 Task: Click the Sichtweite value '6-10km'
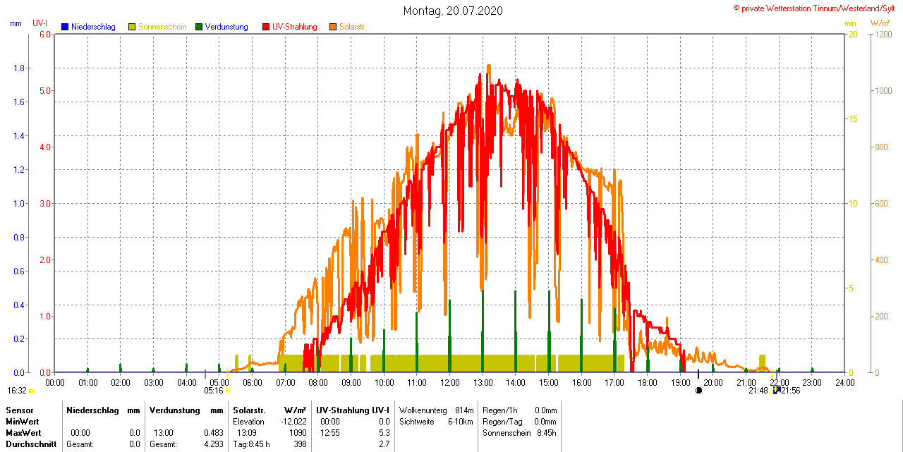[x=461, y=421]
